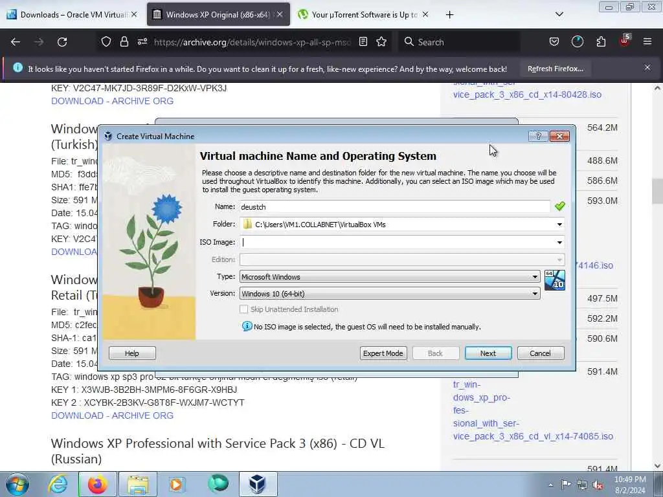Open the green uTorrent-like taskbar app
663x497 pixels.
point(218,483)
